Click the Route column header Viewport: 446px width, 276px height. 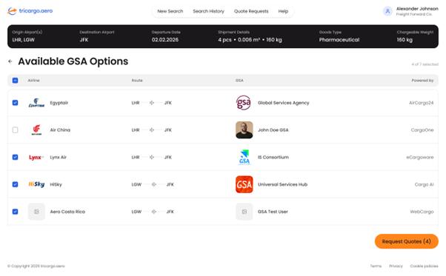point(137,81)
